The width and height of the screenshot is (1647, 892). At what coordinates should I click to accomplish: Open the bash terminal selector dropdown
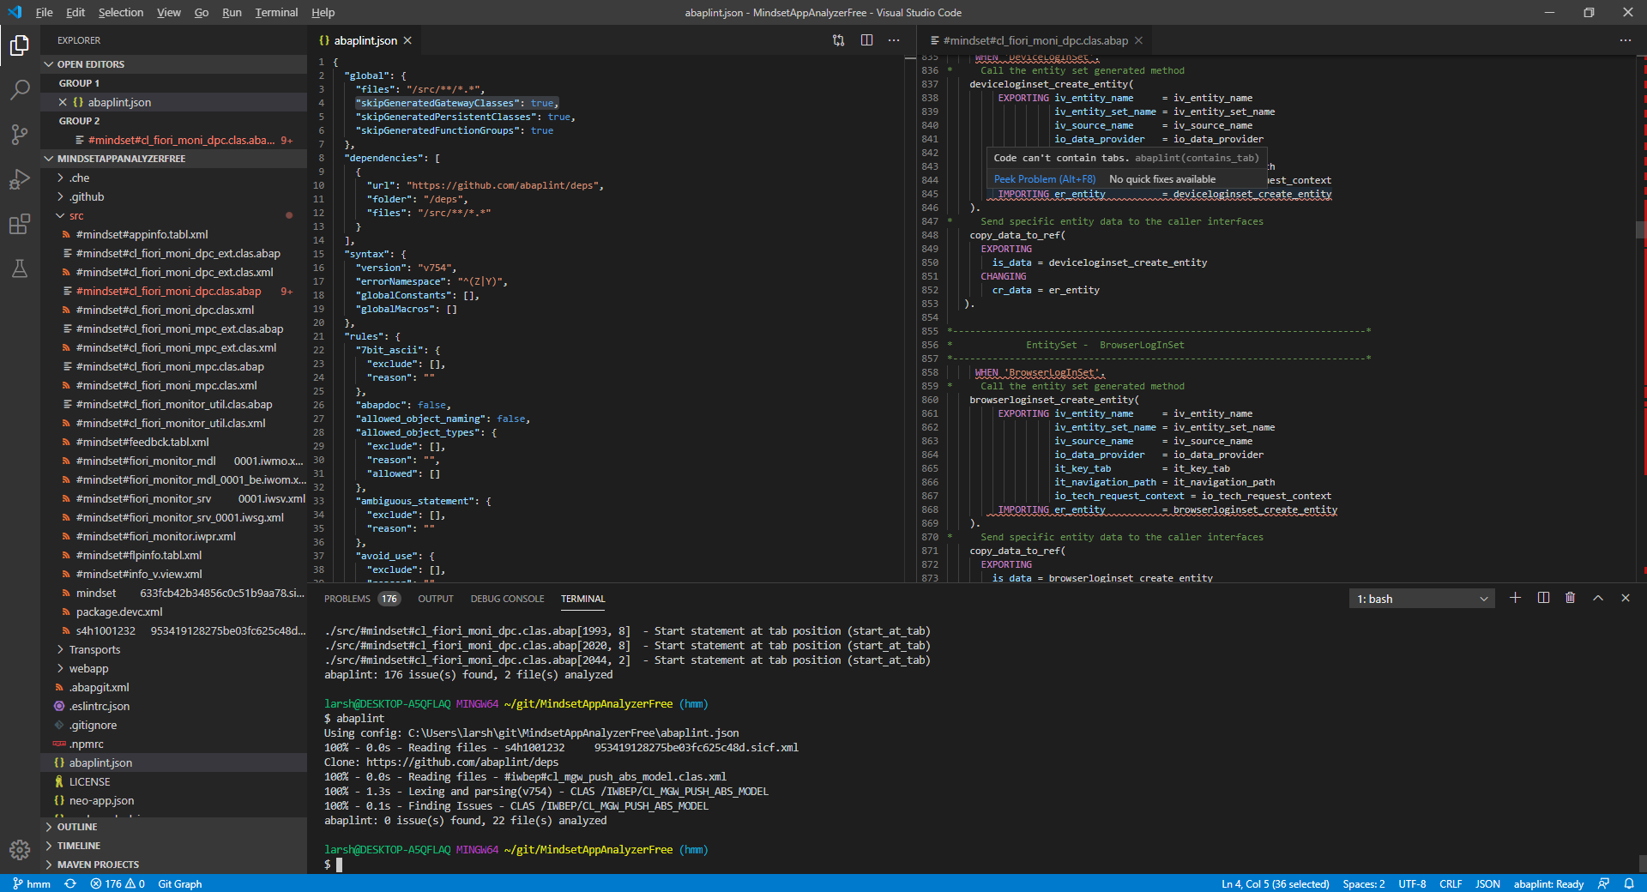tap(1421, 599)
